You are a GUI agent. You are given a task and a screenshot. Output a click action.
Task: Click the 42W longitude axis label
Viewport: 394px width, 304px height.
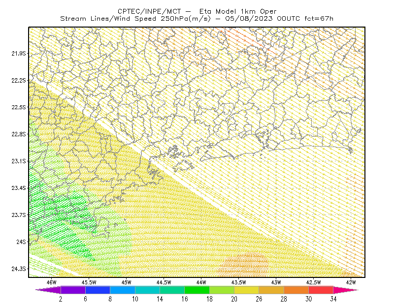(x=351, y=282)
